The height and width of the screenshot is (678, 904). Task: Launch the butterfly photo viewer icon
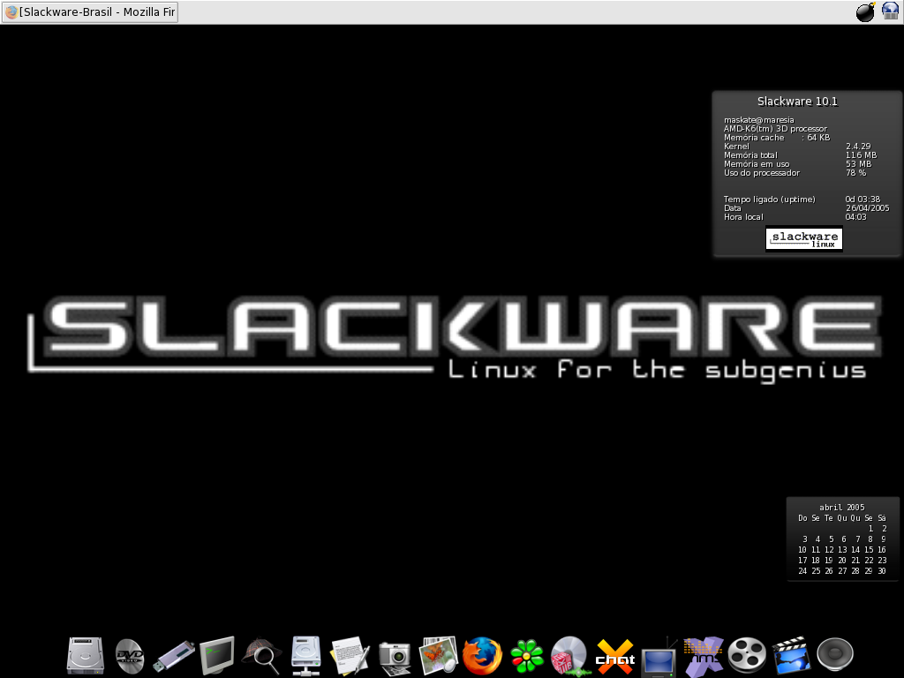pyautogui.click(x=438, y=656)
